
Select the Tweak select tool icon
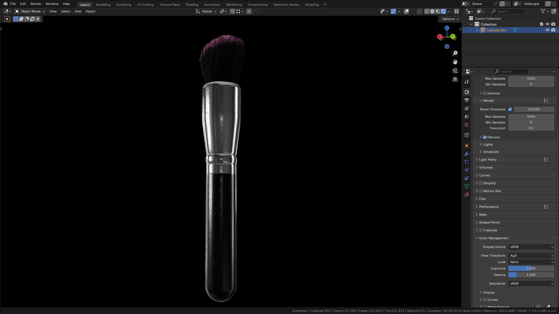coord(7,19)
